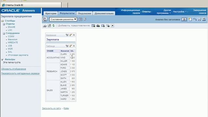Click the Обновить отображение link
The width and height of the screenshot is (208, 117).
[x=14, y=69]
